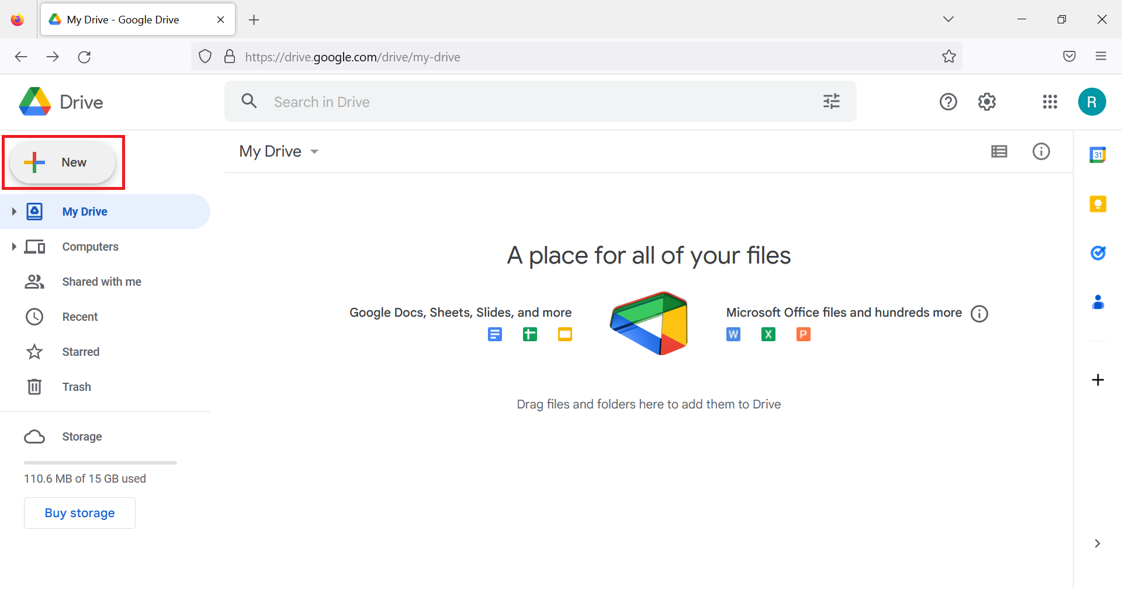Click the Buy storage button
1122x589 pixels.
coord(79,513)
